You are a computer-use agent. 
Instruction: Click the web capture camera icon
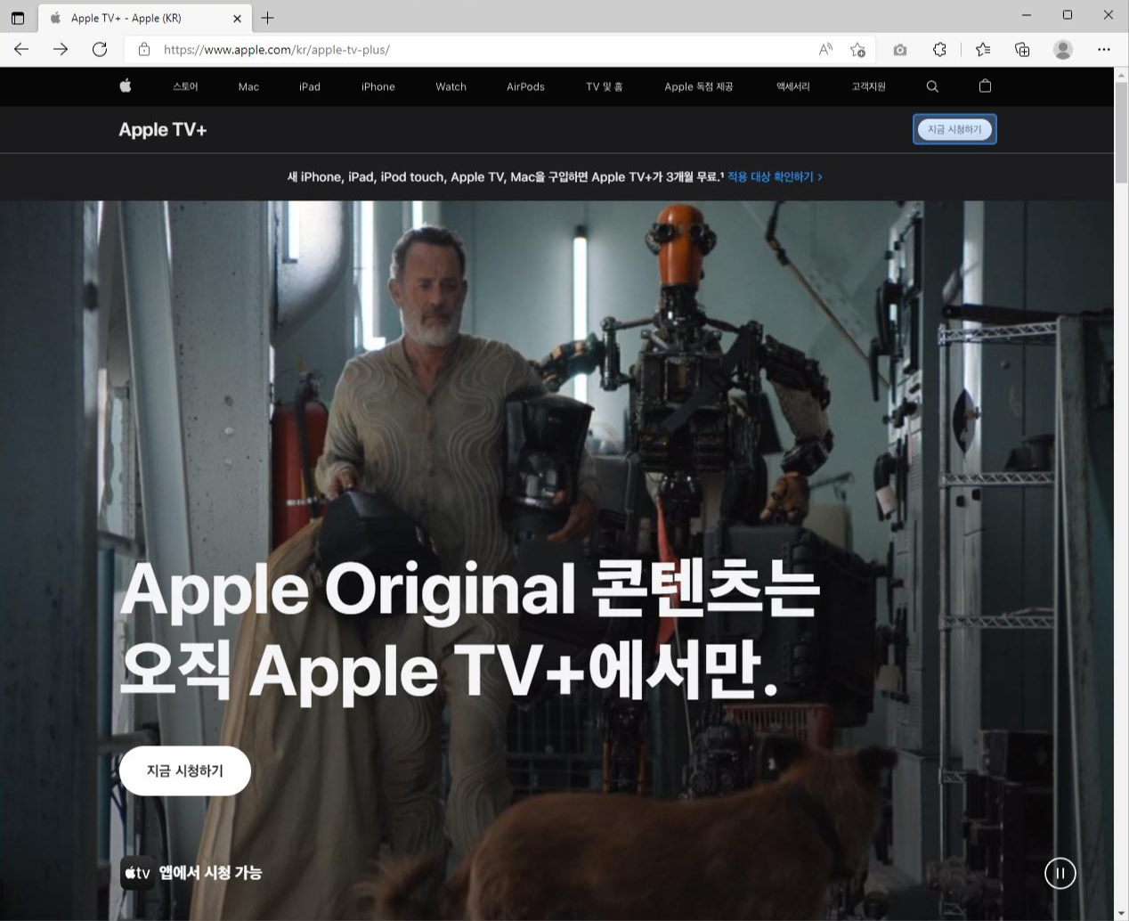point(900,50)
